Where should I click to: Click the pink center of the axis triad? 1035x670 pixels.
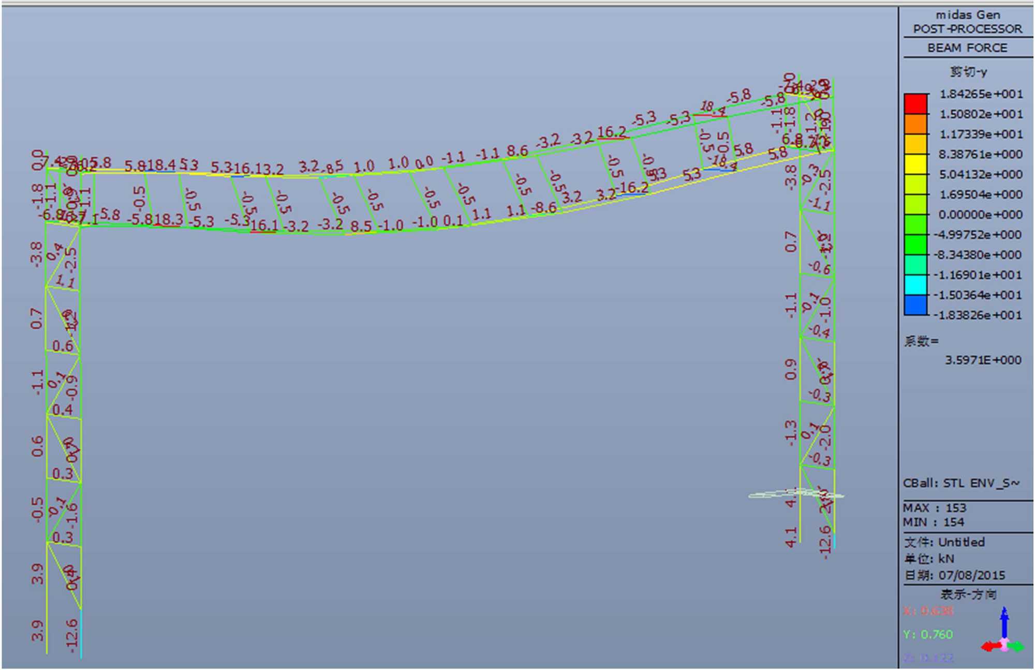tap(1004, 645)
